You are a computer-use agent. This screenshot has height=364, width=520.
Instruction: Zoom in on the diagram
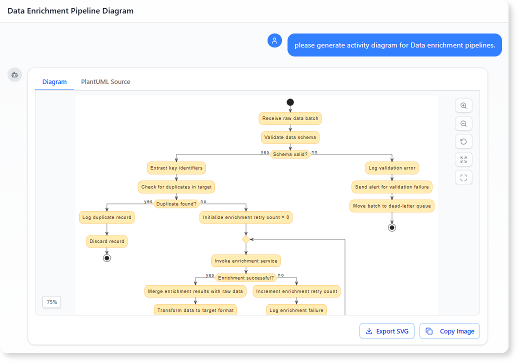click(463, 105)
